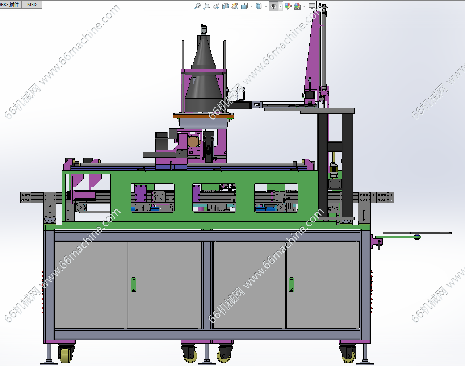
Task: Toggle the Hide/Show Items eye icon
Action: click(273, 6)
